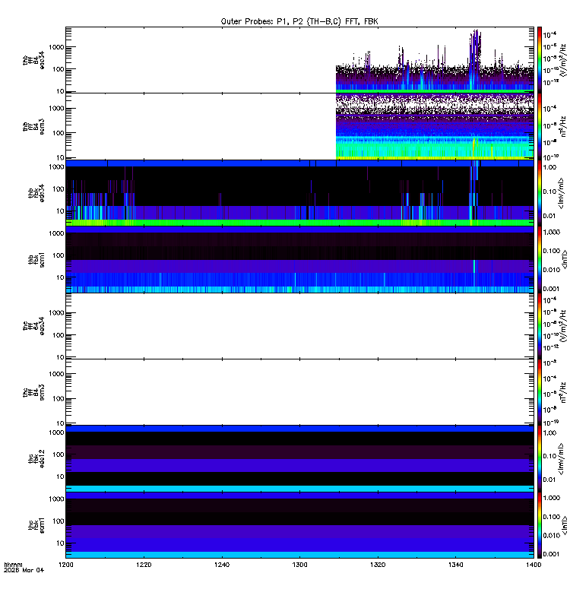Click the '100' y-axis tick of thb eac34
The image size is (570, 608).
pos(59,69)
